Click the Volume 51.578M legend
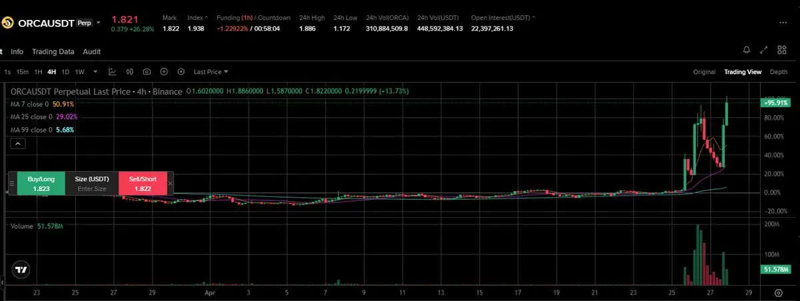The image size is (800, 301). (x=37, y=226)
